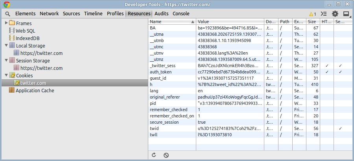354x161 pixels.
Task: Click the Size column header
Action: (313, 22)
